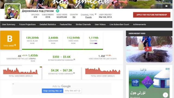Viewport: 174px width, 98px height.
Task: Click the country rank flag icon
Action: (x=96, y=43)
